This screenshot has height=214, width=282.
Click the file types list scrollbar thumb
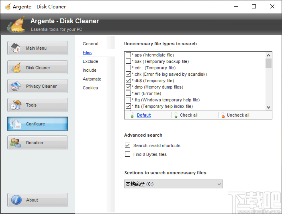pyautogui.click(x=268, y=63)
